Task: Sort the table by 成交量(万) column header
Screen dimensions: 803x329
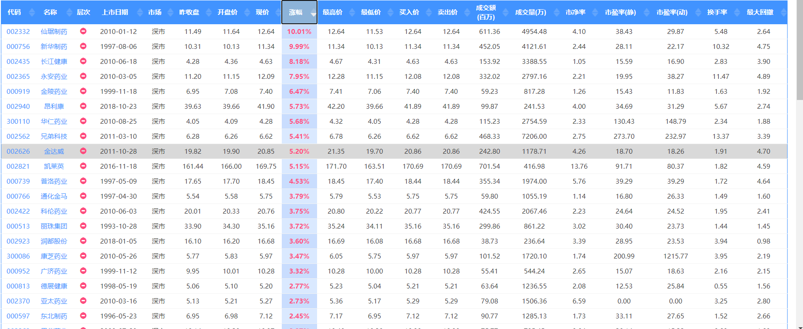Action: tap(530, 12)
